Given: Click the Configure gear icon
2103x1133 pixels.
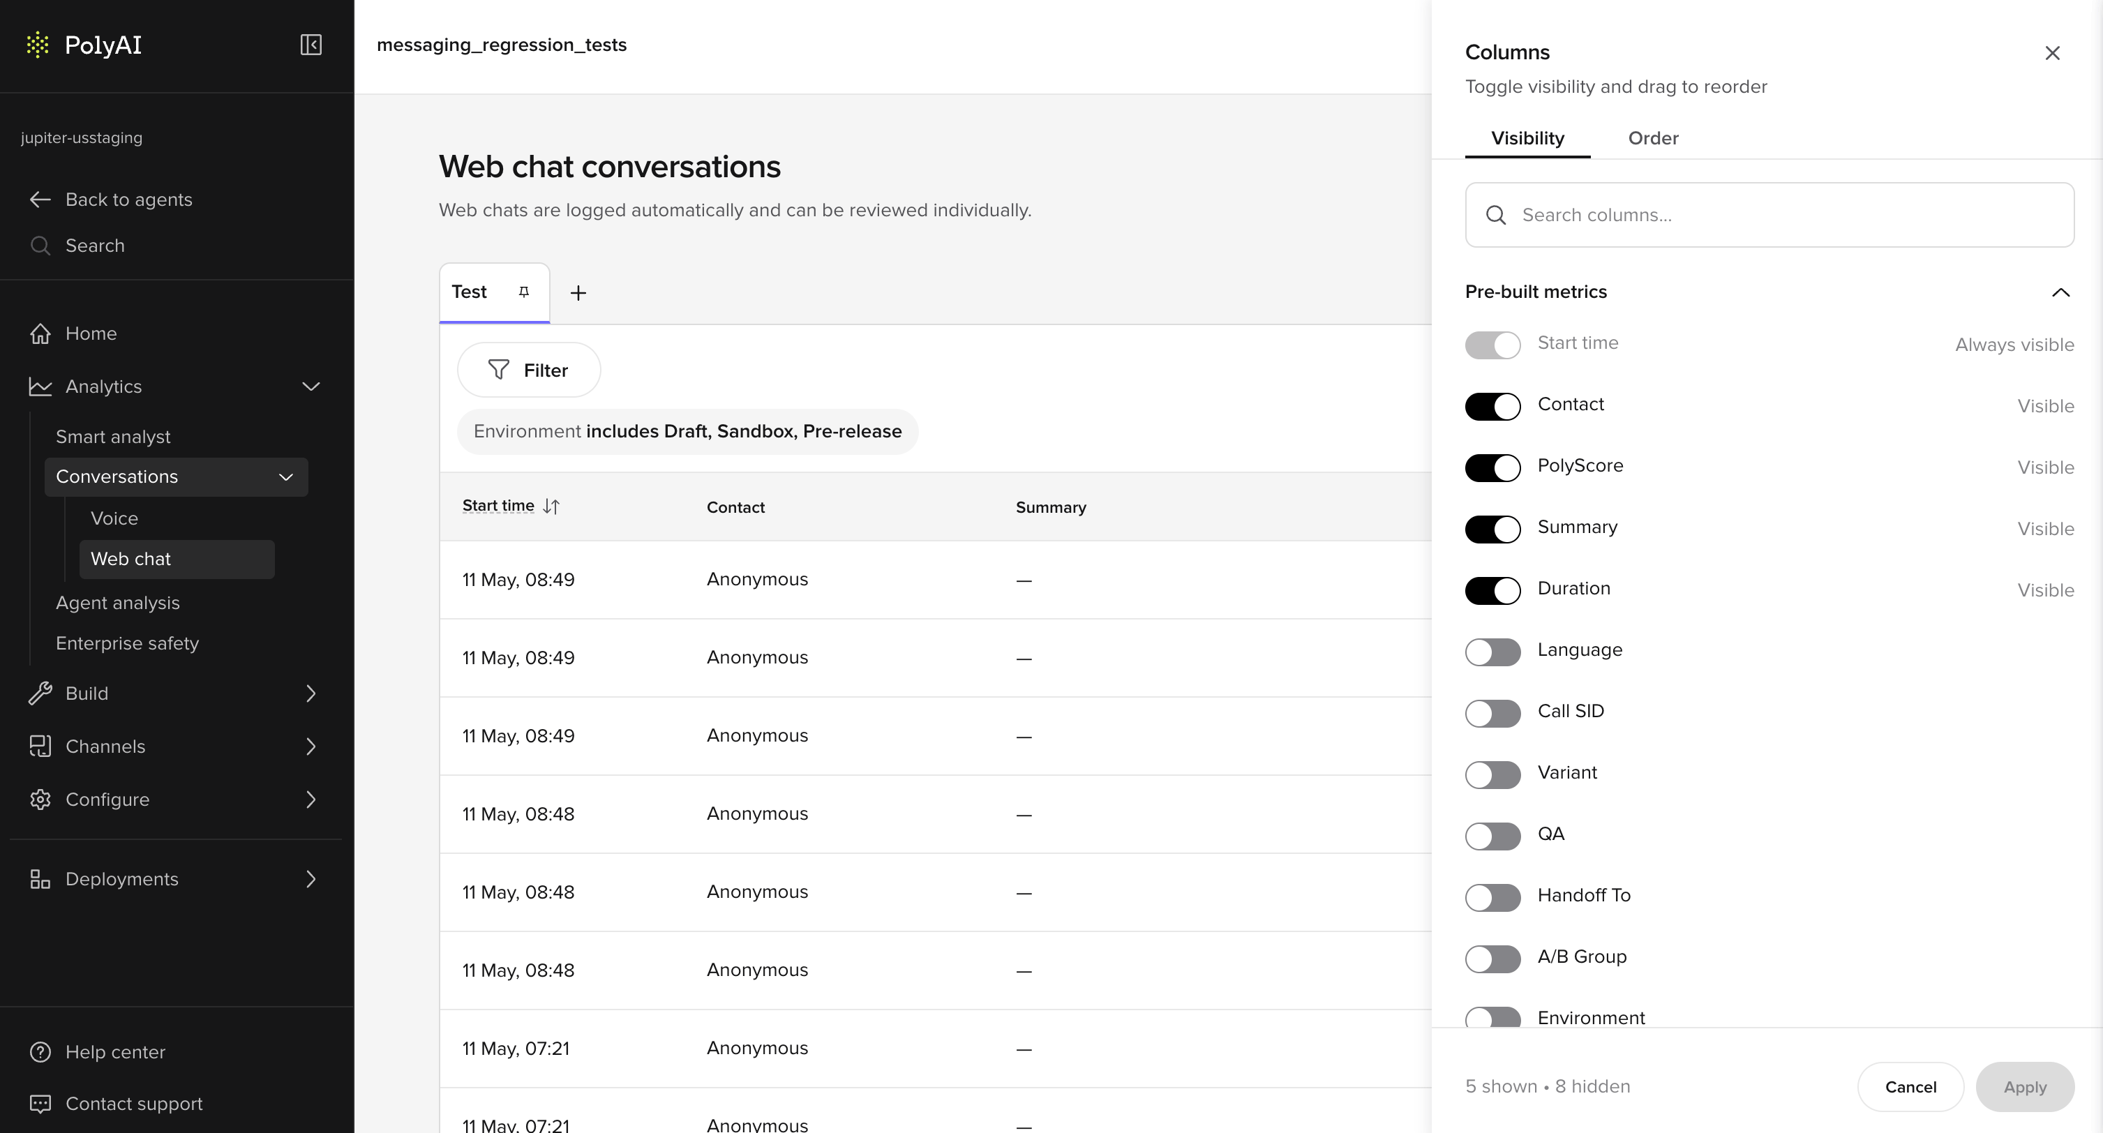Looking at the screenshot, I should (40, 800).
